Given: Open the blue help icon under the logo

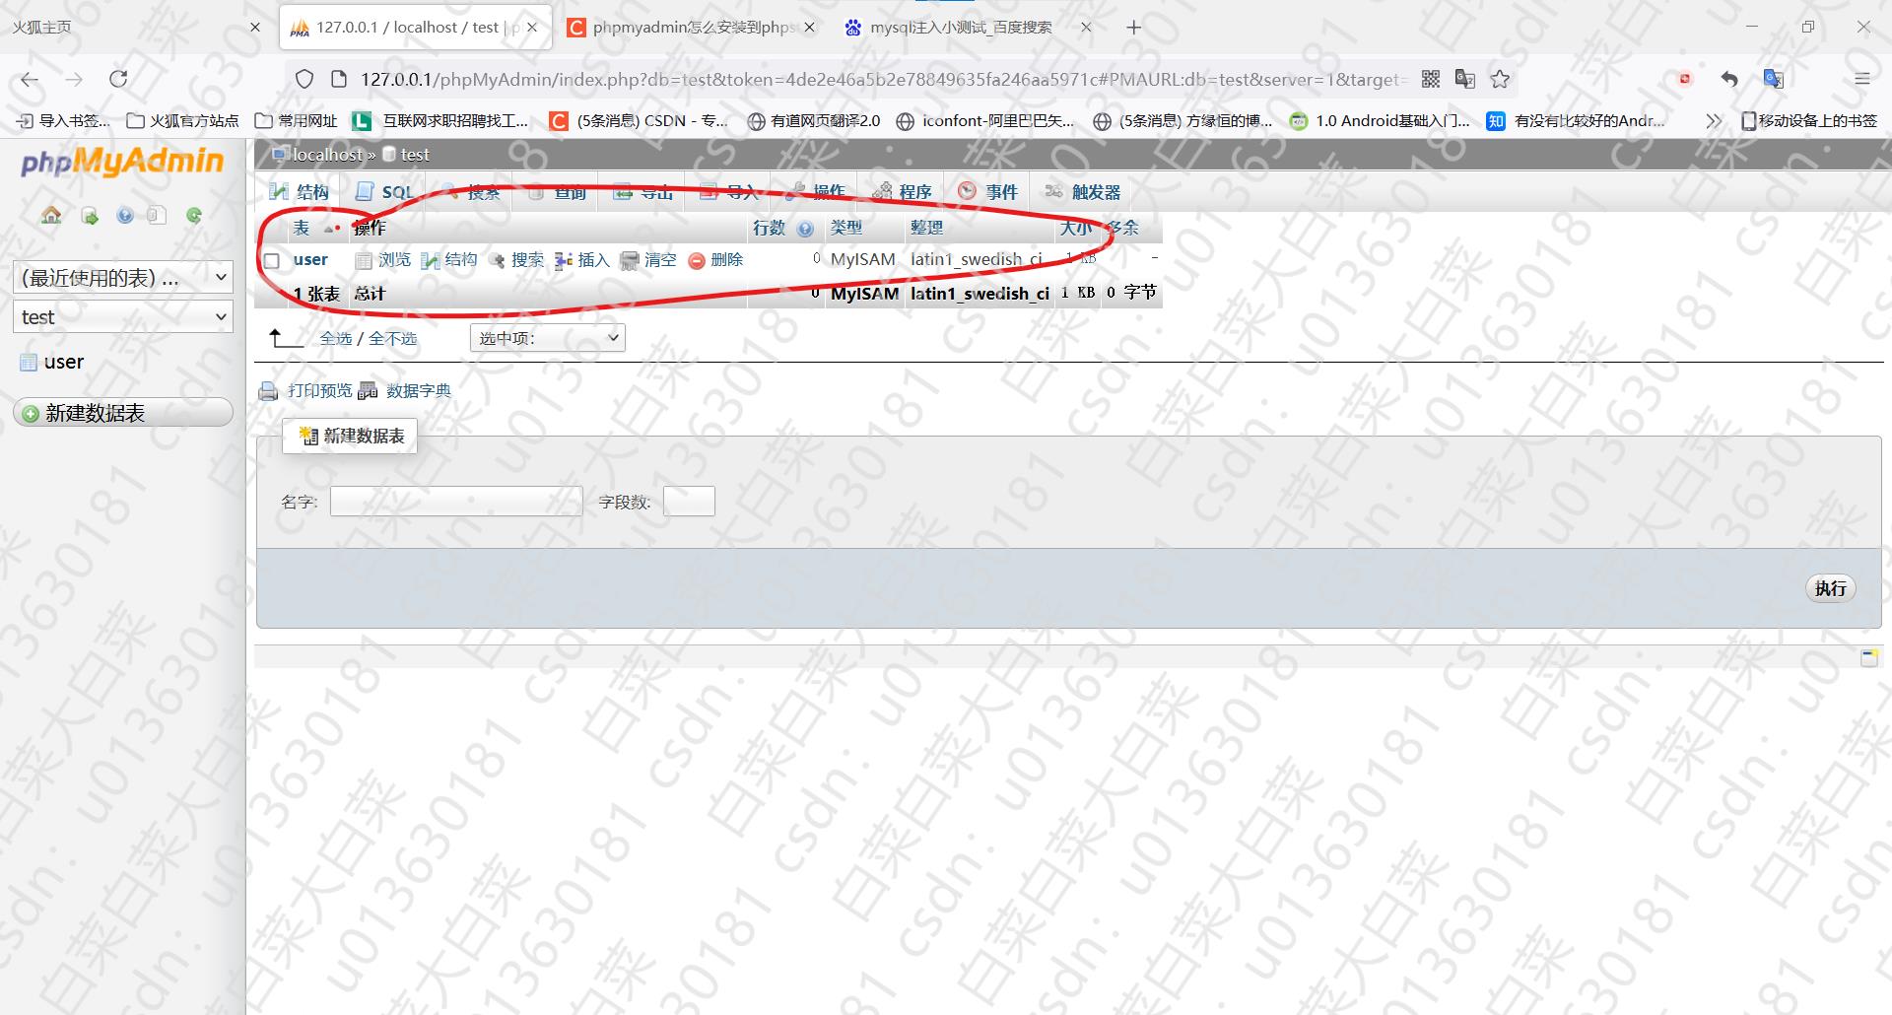Looking at the screenshot, I should 125,216.
